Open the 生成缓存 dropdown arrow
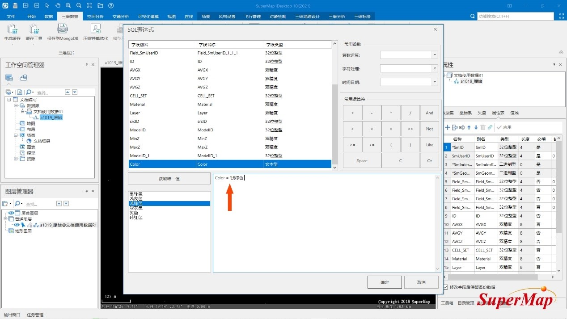 point(12,44)
